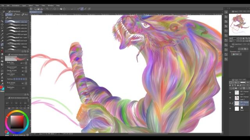
Task: Click the Undo arrow in command bar
Action: [47, 9]
